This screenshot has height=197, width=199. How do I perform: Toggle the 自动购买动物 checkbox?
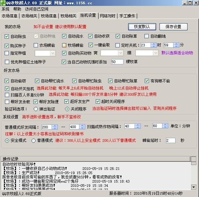64,53
